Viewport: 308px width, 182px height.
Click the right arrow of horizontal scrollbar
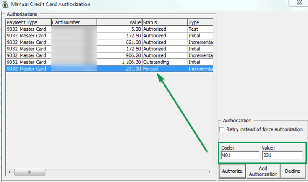click(209, 172)
